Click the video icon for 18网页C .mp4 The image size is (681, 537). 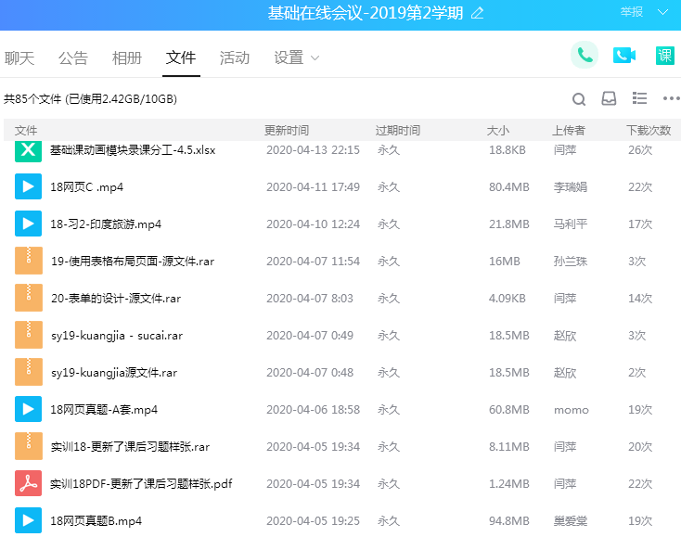click(29, 187)
